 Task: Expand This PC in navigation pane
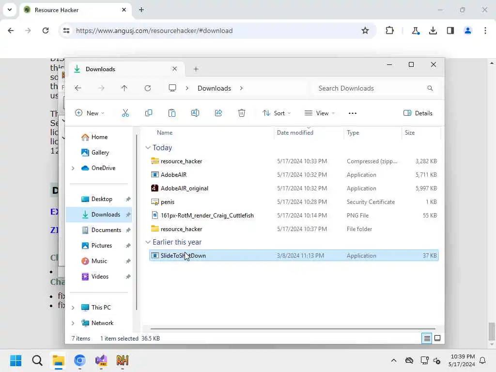[73, 308]
